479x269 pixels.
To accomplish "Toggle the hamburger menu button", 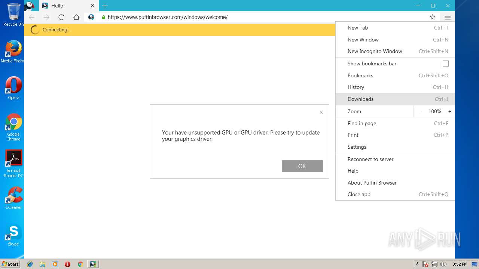I will 448,17.
